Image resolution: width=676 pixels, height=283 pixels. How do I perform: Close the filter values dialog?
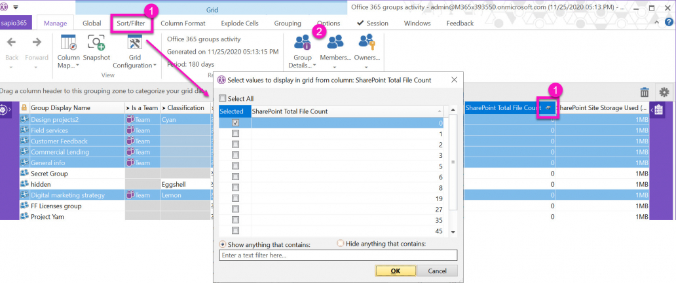[454, 80]
